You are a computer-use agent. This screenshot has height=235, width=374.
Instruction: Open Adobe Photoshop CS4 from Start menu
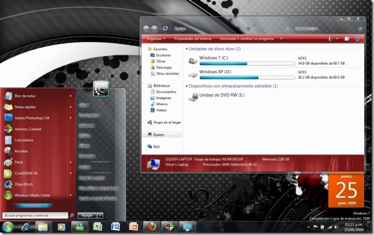click(x=37, y=118)
